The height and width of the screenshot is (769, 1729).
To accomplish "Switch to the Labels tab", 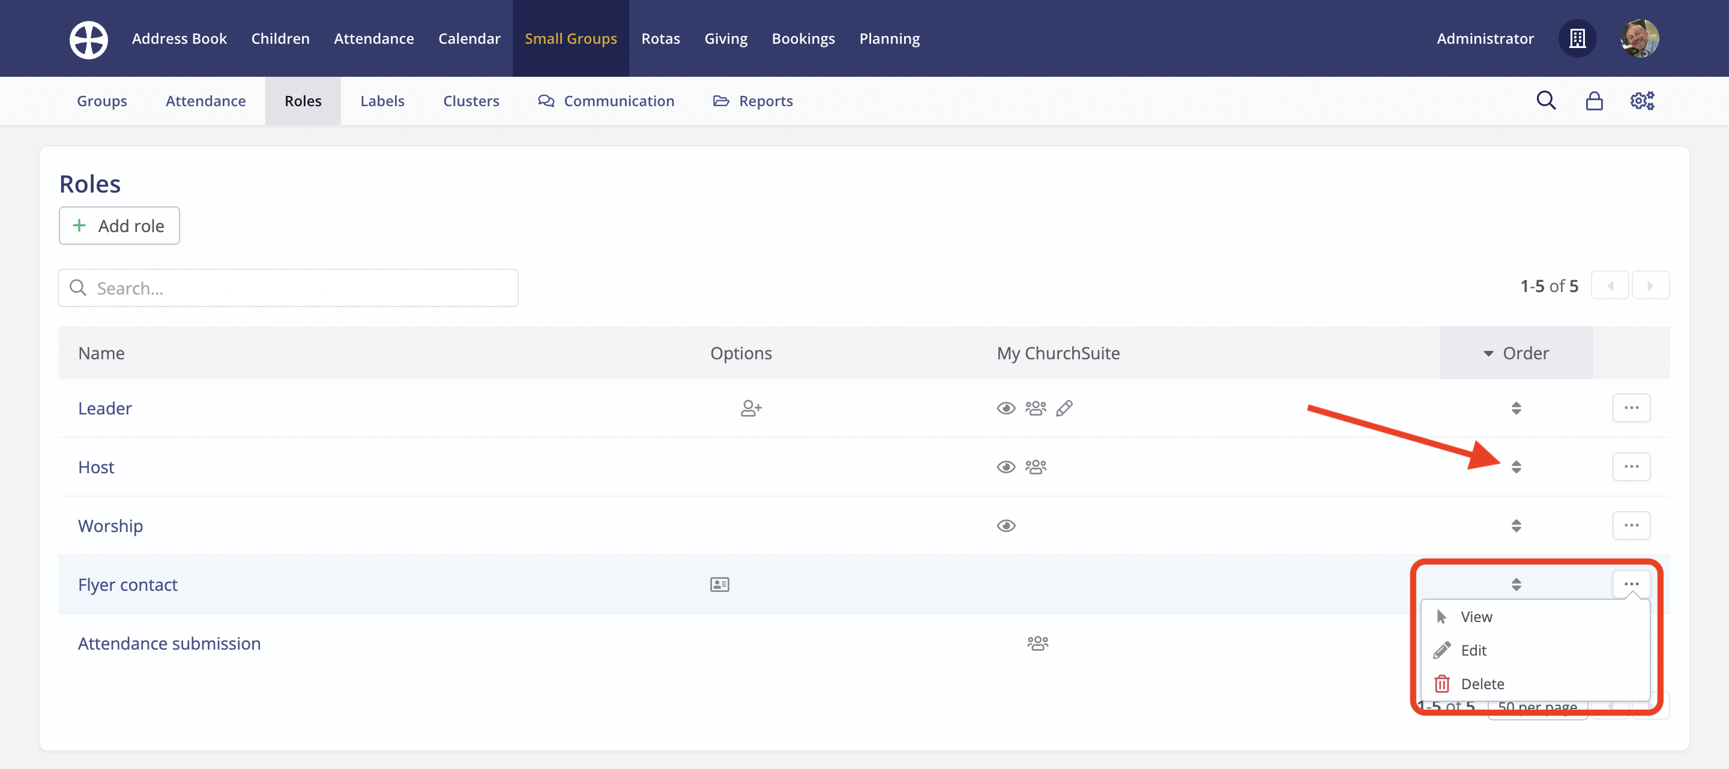I will 382,101.
